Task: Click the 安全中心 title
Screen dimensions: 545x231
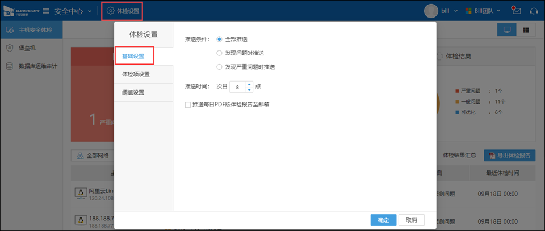Action: [69, 11]
